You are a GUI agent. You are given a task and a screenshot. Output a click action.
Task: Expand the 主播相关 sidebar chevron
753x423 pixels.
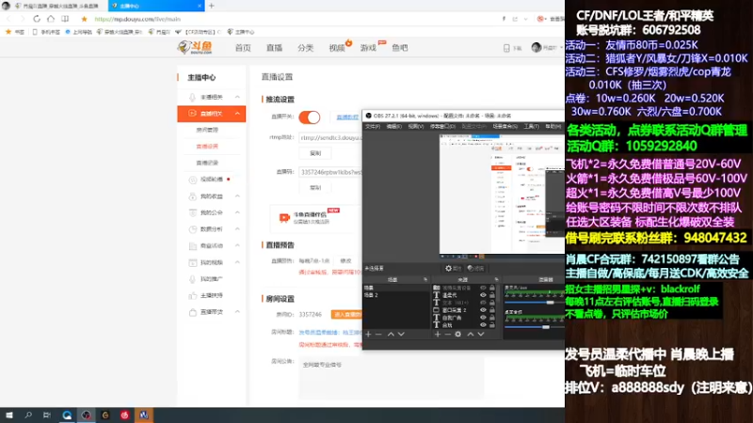(x=237, y=97)
